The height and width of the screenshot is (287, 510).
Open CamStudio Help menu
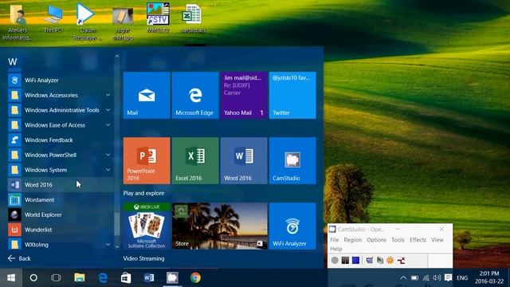pos(336,249)
